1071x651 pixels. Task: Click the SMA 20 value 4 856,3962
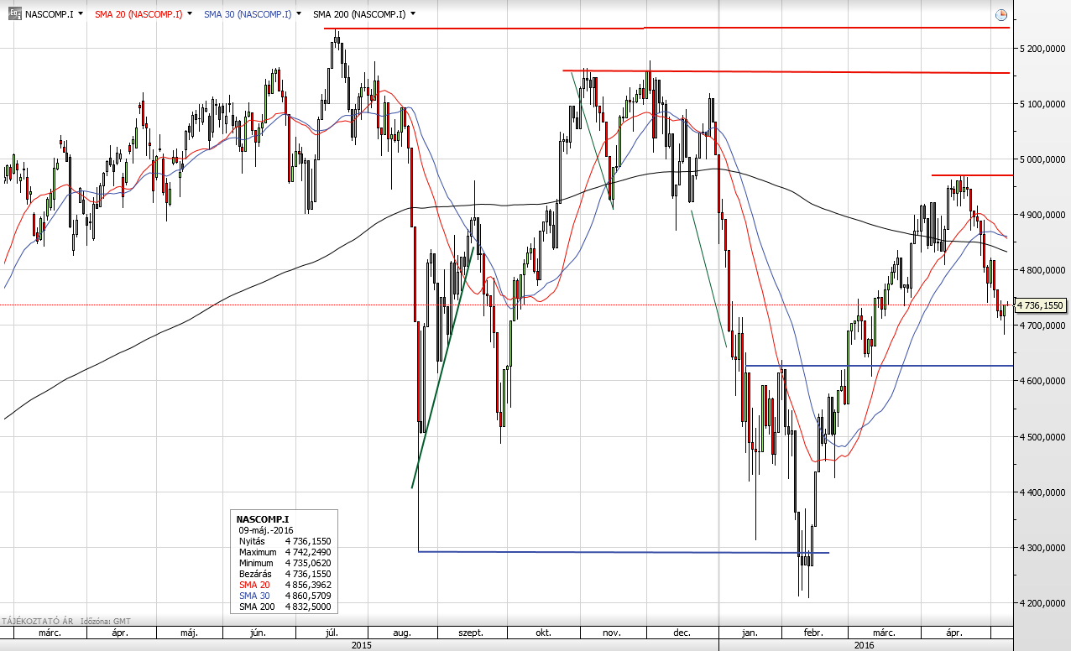point(308,585)
